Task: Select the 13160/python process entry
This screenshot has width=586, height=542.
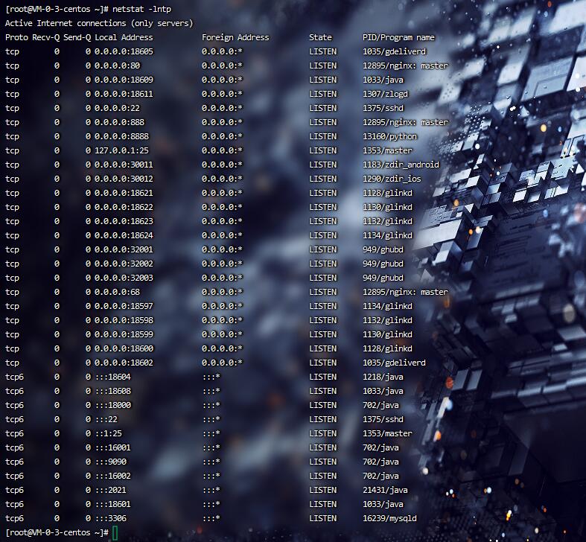Action: click(x=389, y=136)
